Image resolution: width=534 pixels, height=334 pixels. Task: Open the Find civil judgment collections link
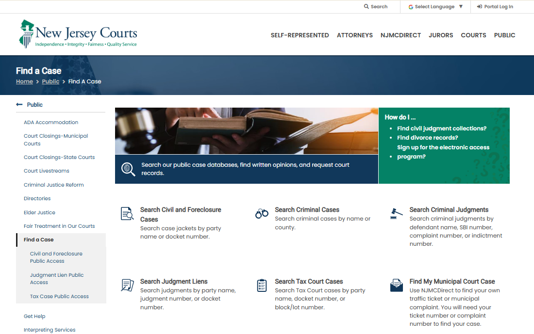pyautogui.click(x=442, y=128)
